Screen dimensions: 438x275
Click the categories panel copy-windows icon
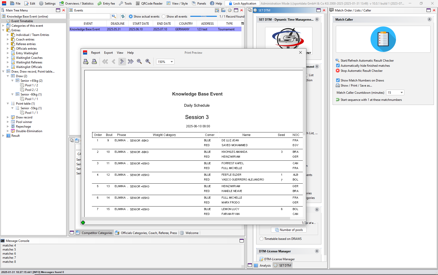(x=72, y=140)
